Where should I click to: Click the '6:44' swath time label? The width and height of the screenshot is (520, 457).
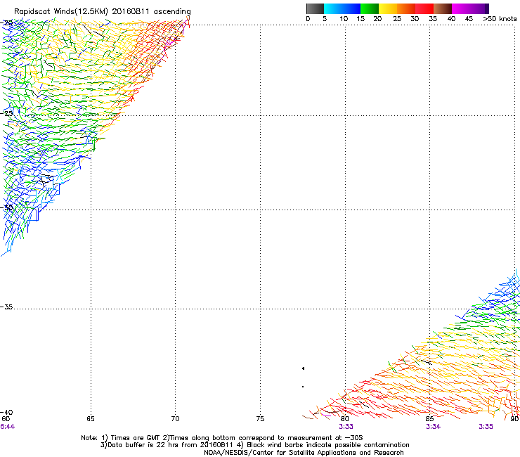click(7, 427)
